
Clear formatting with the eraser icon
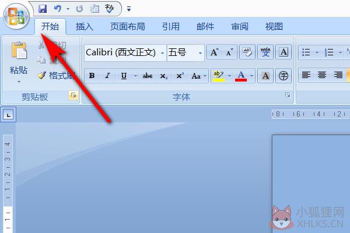(x=247, y=52)
